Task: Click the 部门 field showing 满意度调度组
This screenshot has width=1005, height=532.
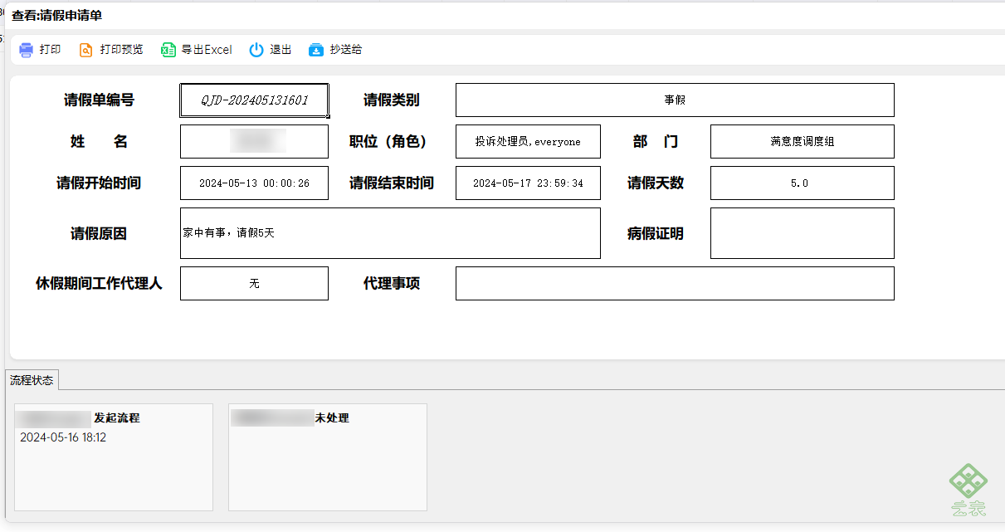Action: pyautogui.click(x=803, y=141)
